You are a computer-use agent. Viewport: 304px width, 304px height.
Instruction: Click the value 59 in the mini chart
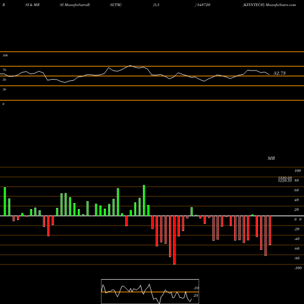point(196,288)
